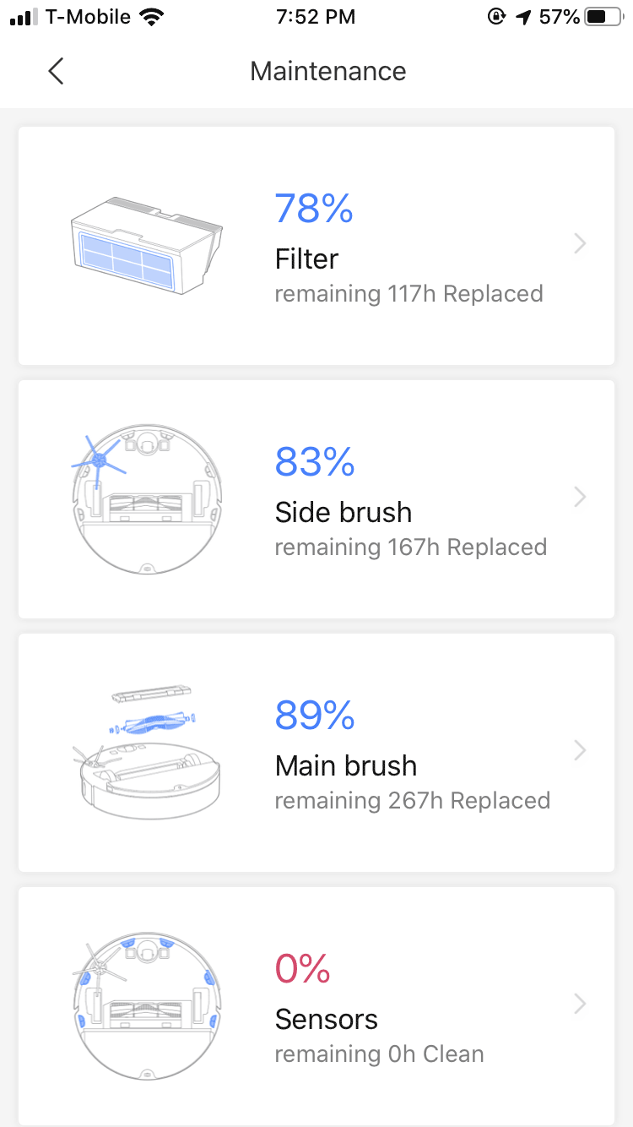Viewport: 633px width, 1127px height.
Task: Tap the location arrow status icon
Action: (x=524, y=17)
